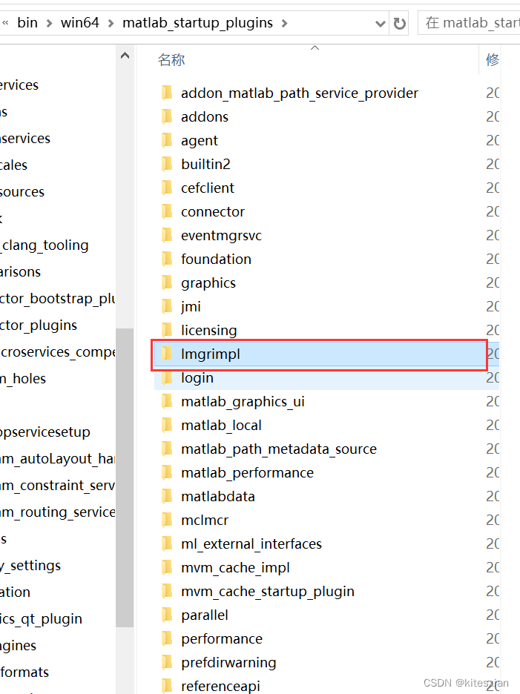Select the m_autoLayout item in navigation tree
Image resolution: width=520 pixels, height=694 pixels.
click(58, 459)
